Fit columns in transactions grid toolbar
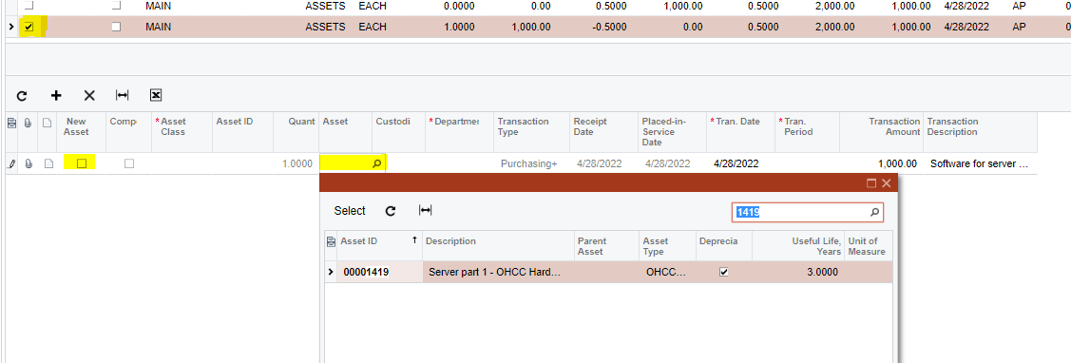 coord(123,96)
